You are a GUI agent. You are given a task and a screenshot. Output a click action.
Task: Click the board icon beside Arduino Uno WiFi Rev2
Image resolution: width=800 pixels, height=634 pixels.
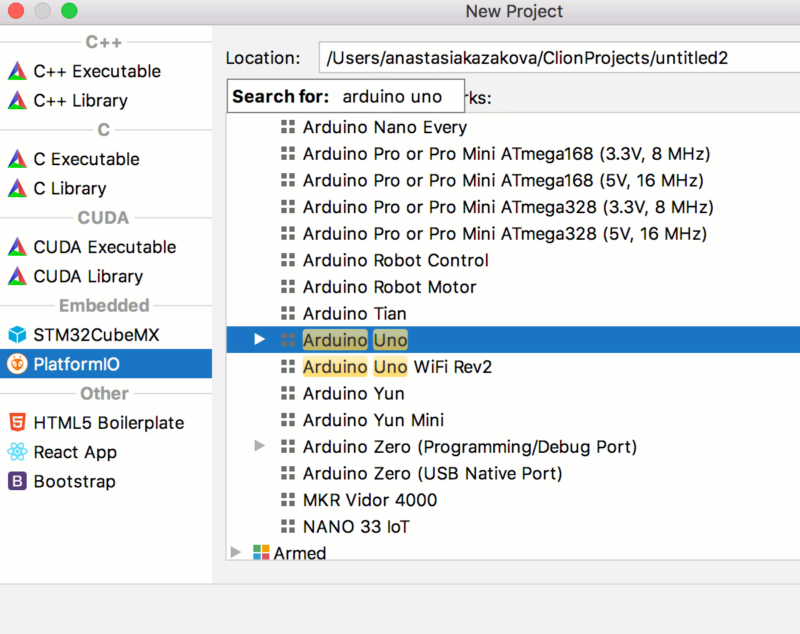pyautogui.click(x=288, y=367)
